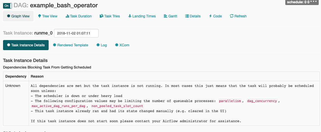Click the Task Instance Details gear icon
The image size is (321, 132).
[9, 45]
